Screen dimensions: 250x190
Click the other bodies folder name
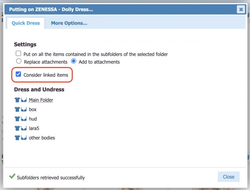(42, 137)
